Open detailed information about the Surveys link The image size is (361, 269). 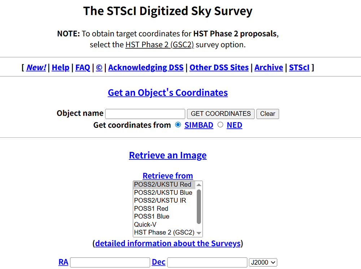pos(168,243)
